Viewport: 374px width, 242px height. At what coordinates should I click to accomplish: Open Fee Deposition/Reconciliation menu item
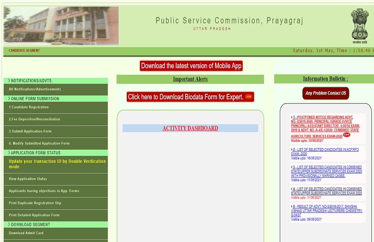click(56, 119)
